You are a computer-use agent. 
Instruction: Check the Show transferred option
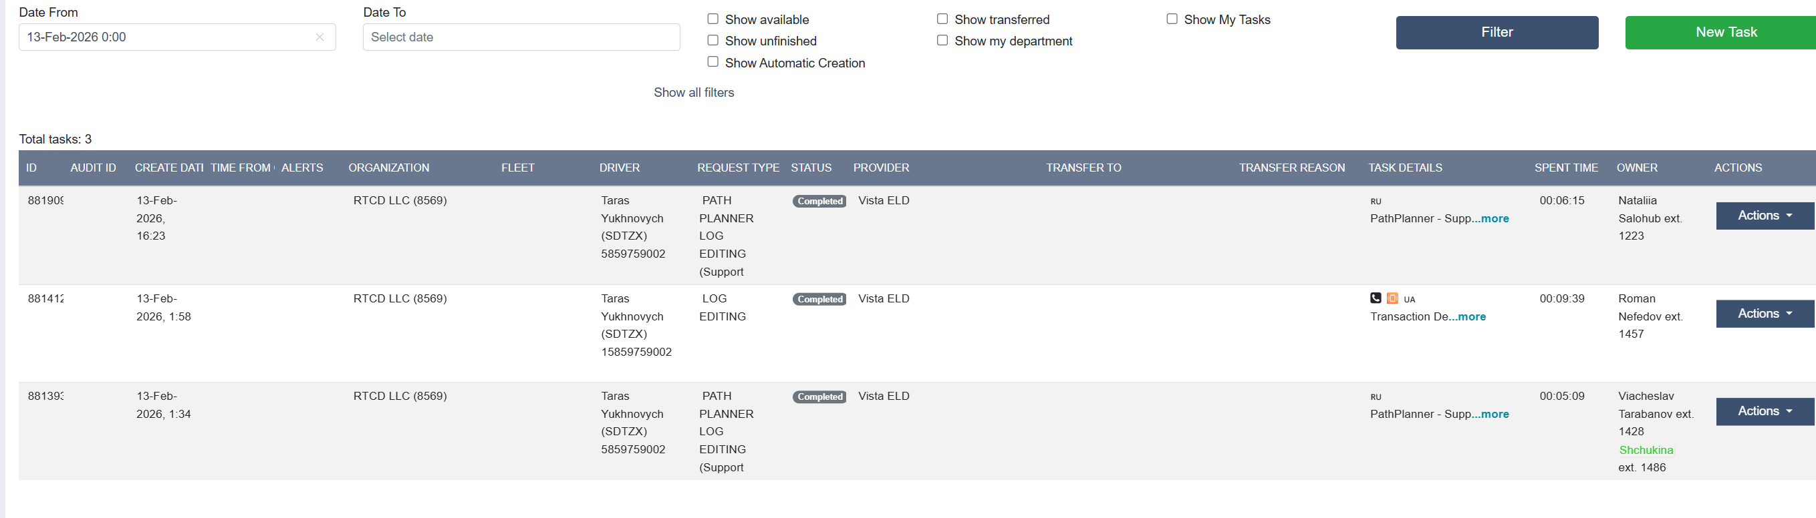point(942,19)
